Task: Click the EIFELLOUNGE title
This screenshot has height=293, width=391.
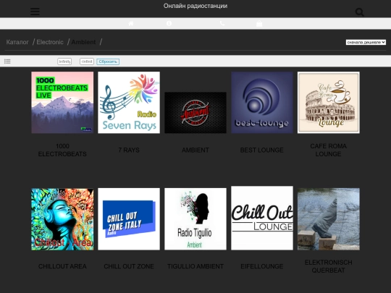Action: coord(262,266)
